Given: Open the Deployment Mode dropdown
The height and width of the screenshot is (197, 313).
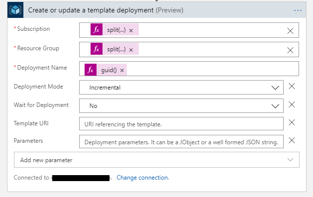Looking at the screenshot, I should point(181,88).
